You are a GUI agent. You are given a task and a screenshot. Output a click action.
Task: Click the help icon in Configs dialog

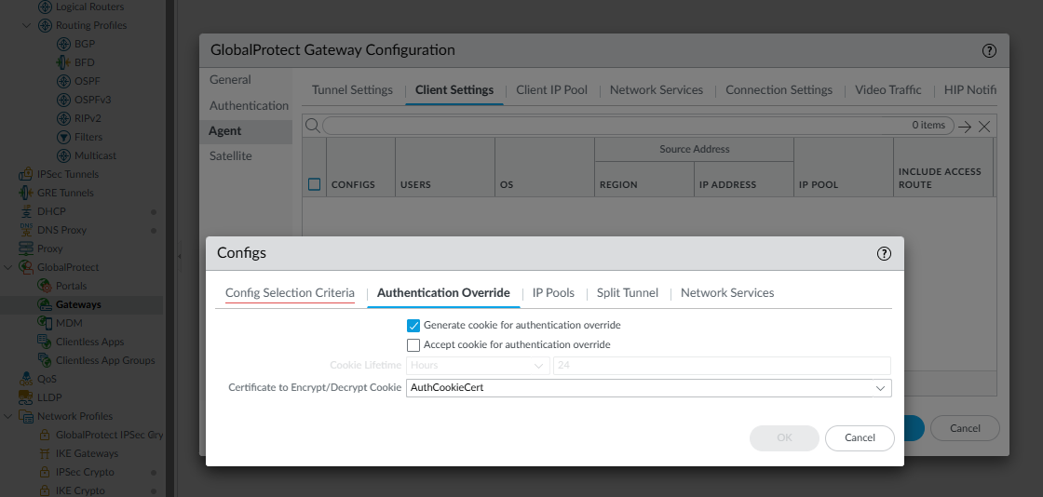[885, 253]
